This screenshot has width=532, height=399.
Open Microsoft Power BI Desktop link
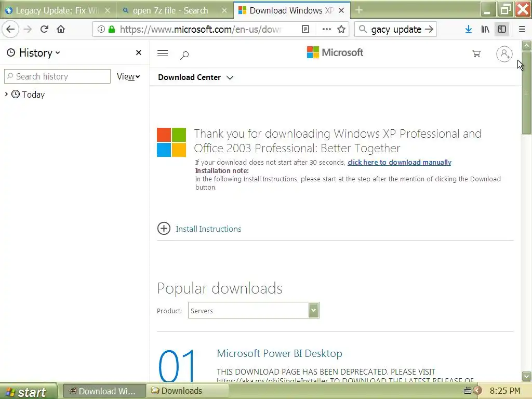[x=279, y=353]
